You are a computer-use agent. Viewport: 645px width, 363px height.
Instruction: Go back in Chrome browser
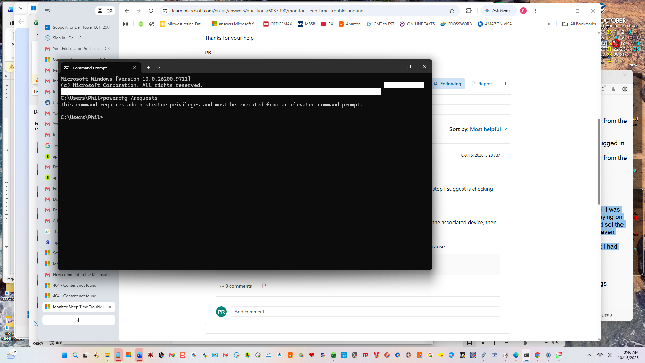[127, 11]
